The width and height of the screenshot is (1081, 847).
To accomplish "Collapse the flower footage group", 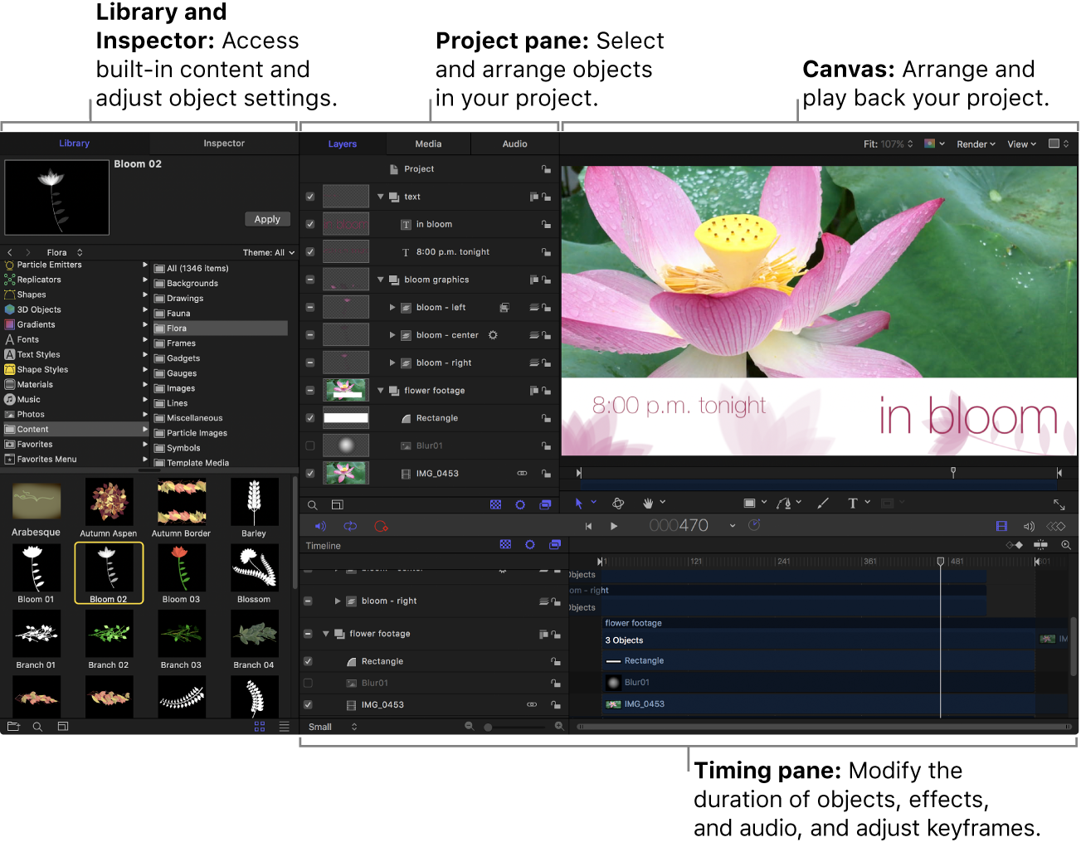I will point(380,390).
